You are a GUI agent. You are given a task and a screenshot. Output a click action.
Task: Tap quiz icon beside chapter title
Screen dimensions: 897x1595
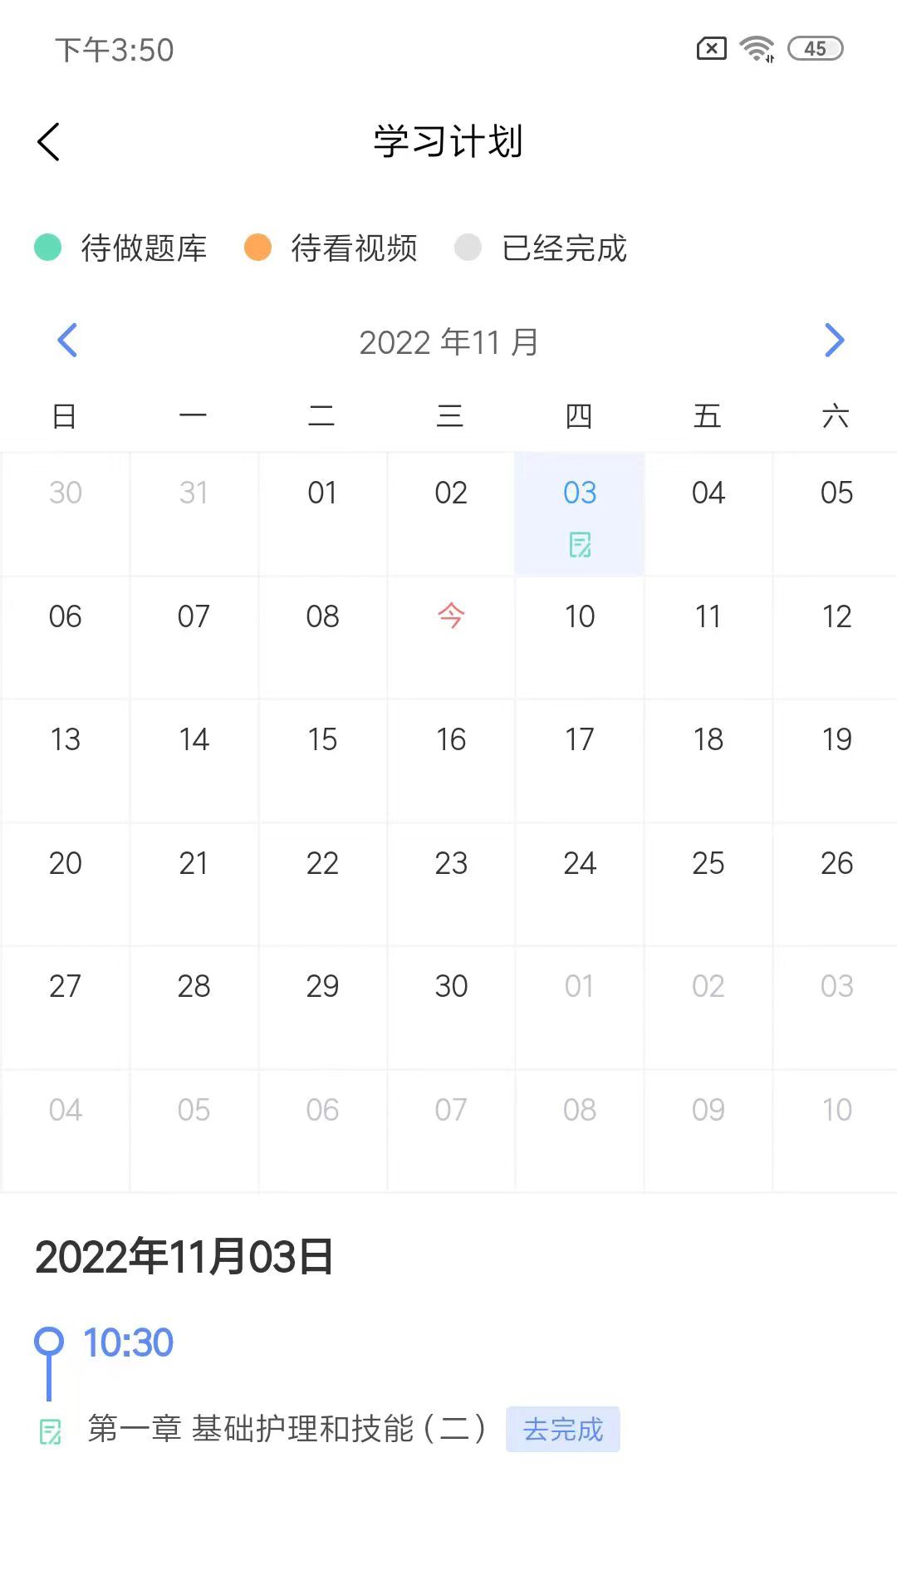point(51,1431)
